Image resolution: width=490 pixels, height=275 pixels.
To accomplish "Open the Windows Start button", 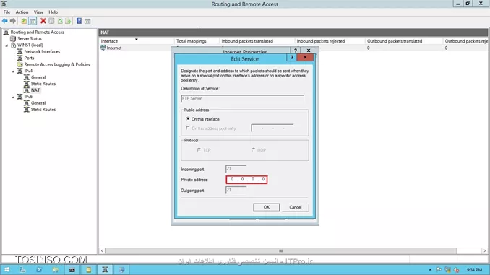I will tap(7, 270).
